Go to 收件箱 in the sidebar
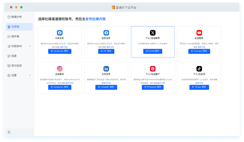The height and width of the screenshot is (142, 244). pyautogui.click(x=15, y=36)
